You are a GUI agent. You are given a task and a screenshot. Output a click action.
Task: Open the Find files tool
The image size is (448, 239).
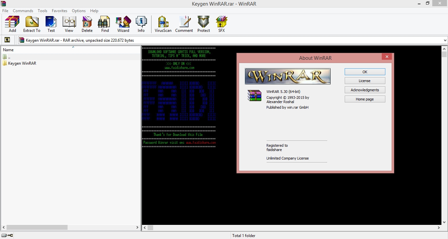coord(104,23)
